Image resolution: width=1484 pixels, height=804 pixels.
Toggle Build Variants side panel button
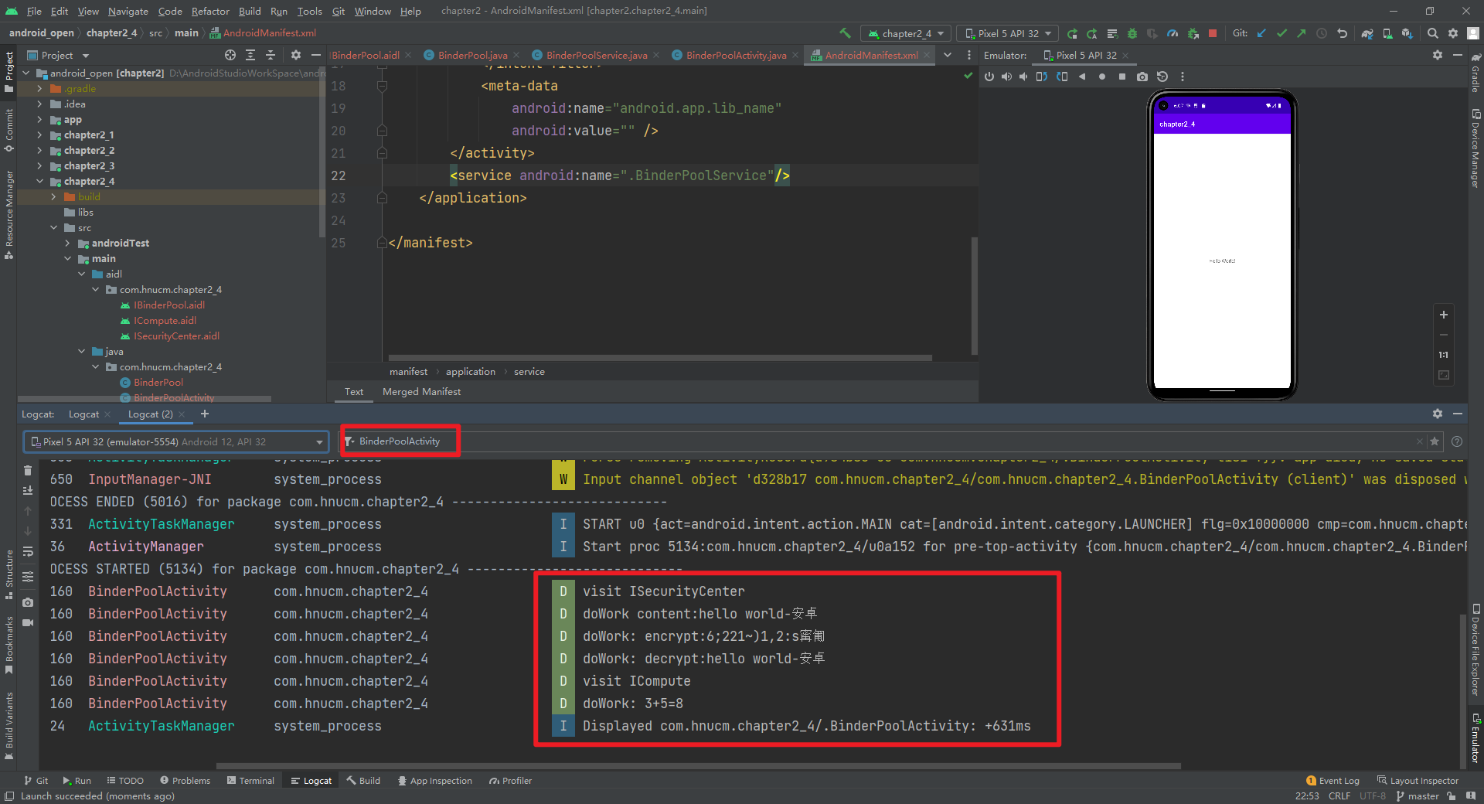[x=9, y=726]
